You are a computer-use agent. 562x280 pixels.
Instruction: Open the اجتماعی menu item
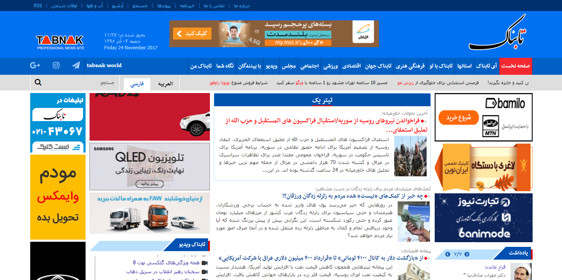(310, 66)
